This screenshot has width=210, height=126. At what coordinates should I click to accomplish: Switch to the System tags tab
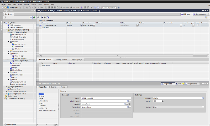pos(201,14)
